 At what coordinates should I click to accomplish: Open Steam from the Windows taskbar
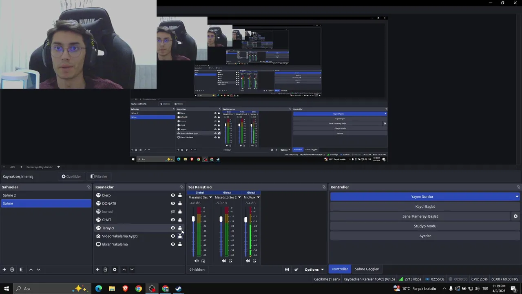tap(179, 289)
